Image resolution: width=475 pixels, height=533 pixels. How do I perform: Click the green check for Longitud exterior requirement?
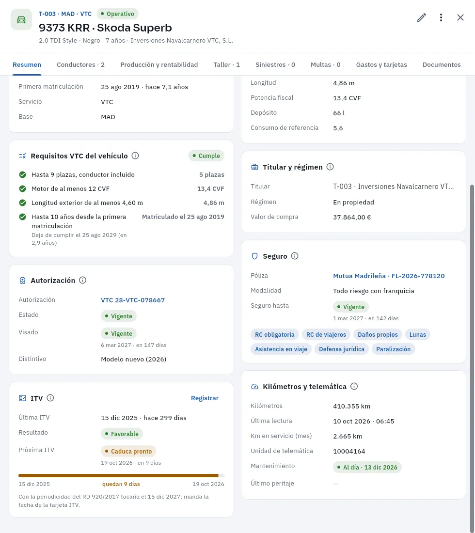point(22,203)
